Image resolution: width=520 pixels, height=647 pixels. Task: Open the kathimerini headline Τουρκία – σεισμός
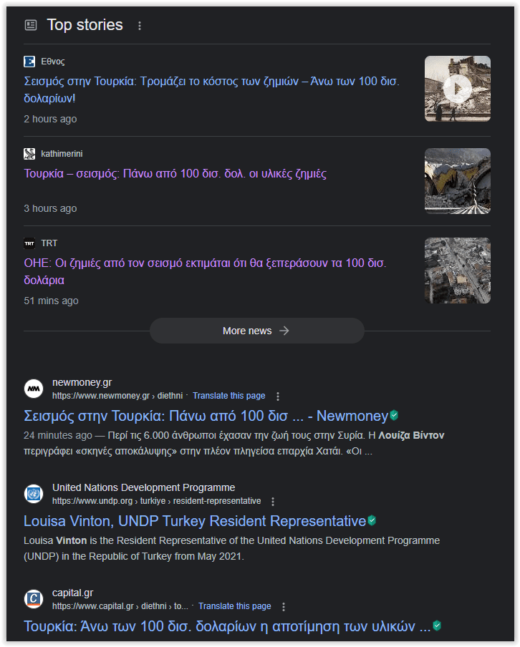(x=175, y=174)
